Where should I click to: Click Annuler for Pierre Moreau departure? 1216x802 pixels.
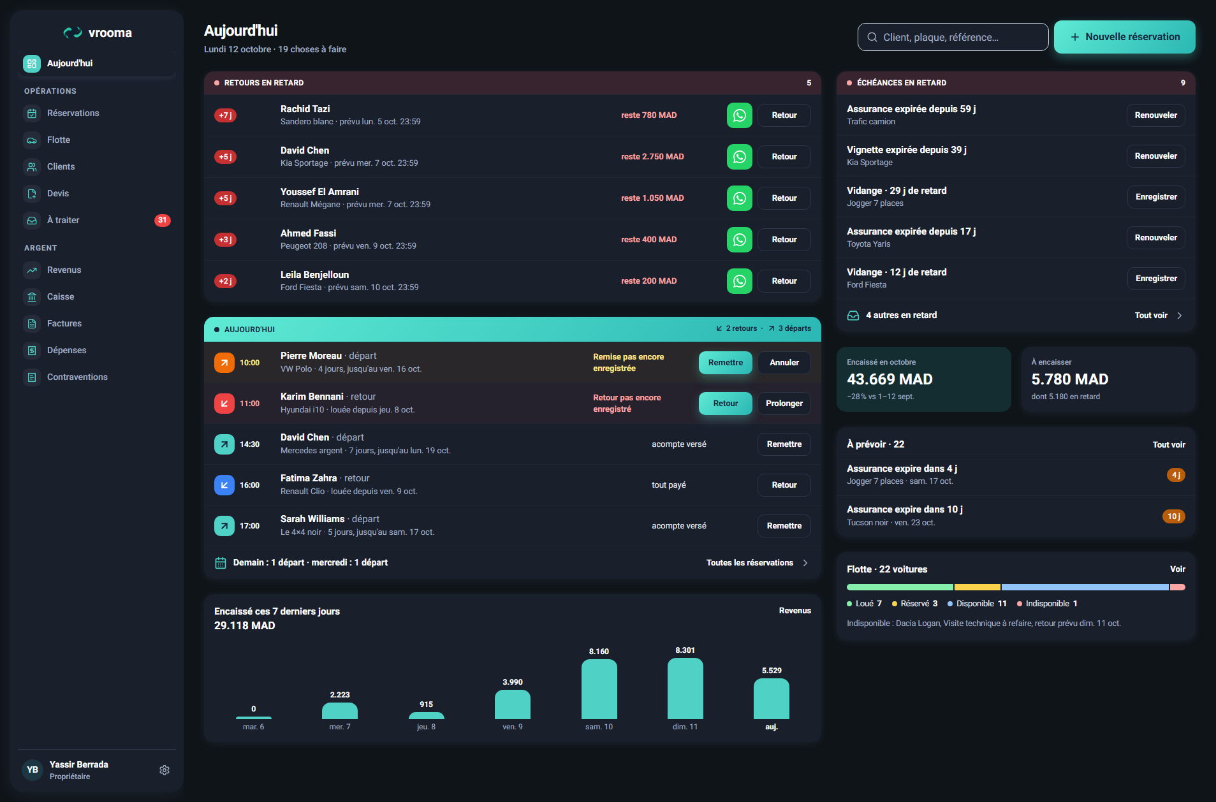pos(784,363)
